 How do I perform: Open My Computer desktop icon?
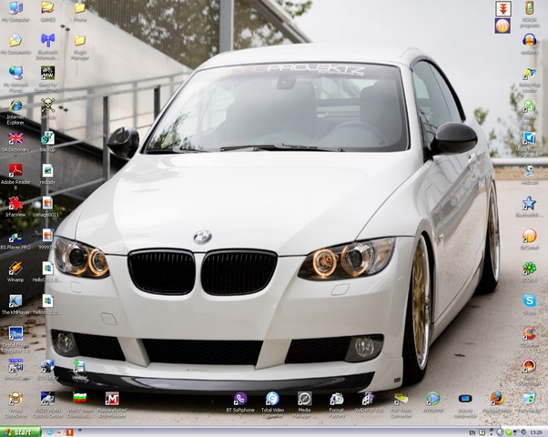tap(15, 12)
